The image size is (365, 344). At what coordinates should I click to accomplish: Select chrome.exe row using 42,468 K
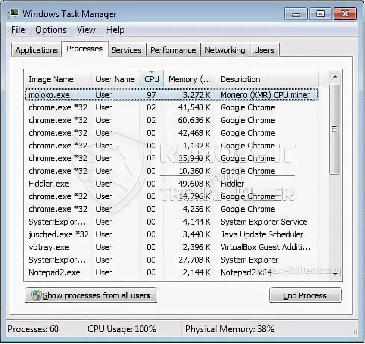point(172,133)
